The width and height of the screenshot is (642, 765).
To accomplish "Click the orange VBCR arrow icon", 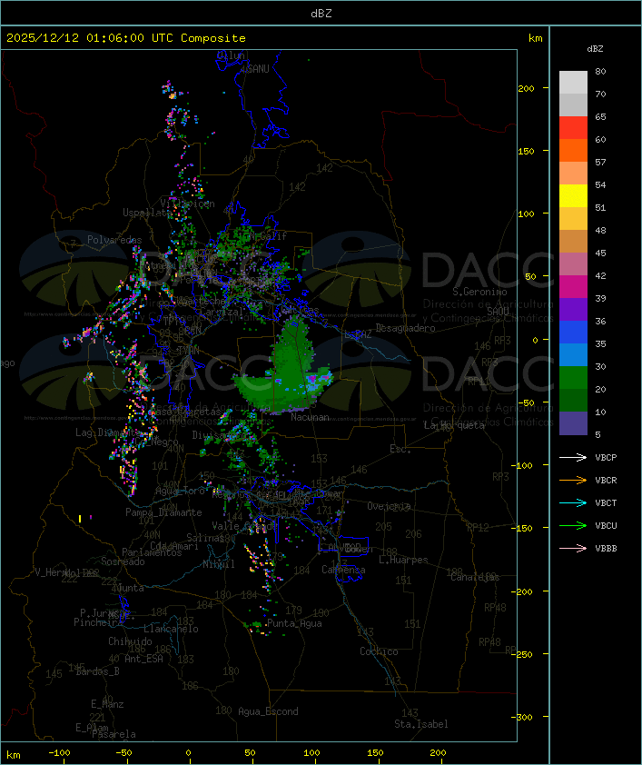I will (573, 480).
